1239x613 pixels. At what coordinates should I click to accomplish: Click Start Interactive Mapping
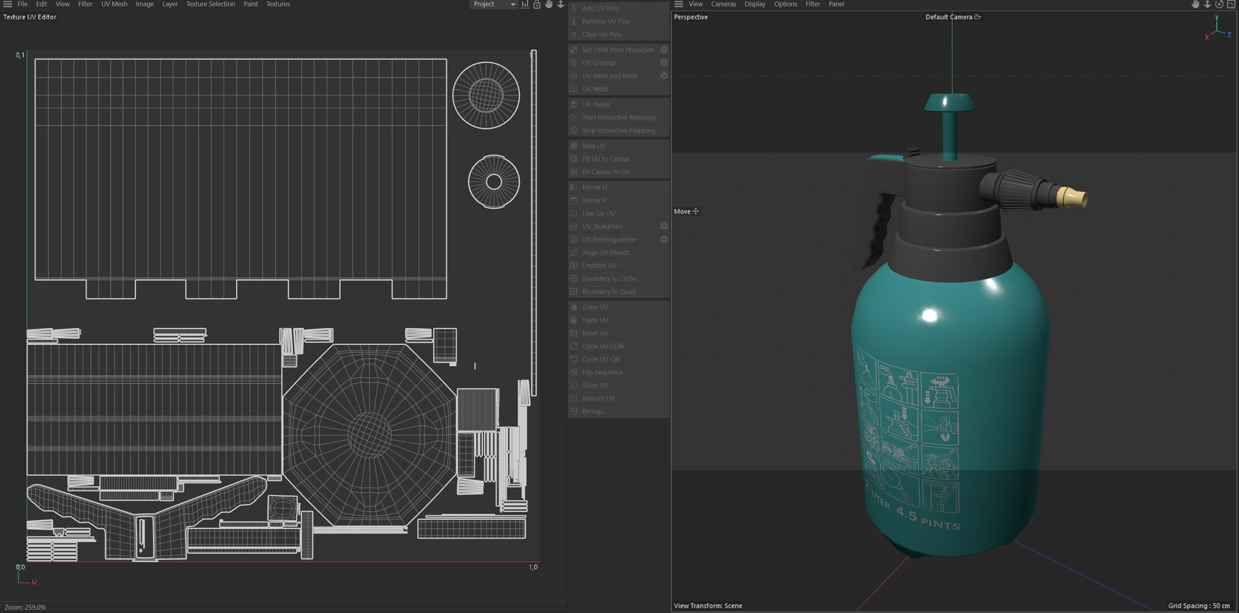pyautogui.click(x=618, y=117)
